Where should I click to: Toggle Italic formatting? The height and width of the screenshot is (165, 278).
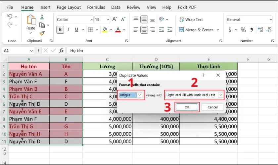[x=69, y=30]
